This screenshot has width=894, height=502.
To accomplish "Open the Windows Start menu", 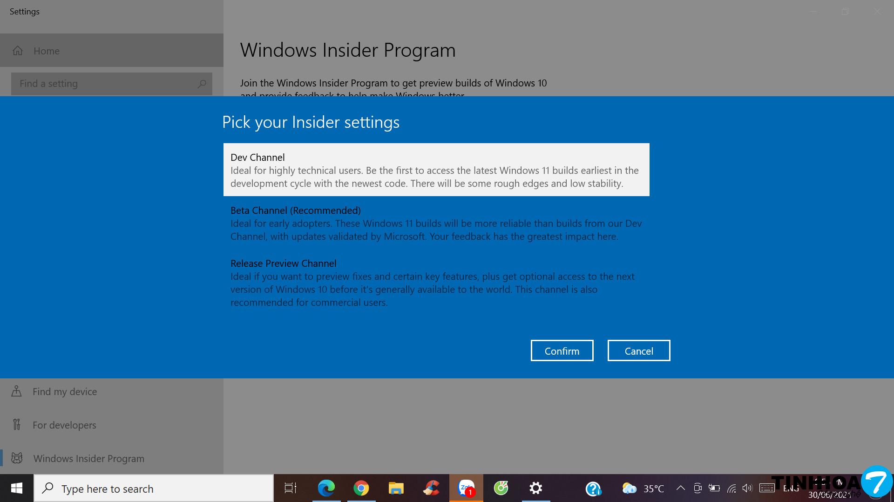I will pos(17,488).
